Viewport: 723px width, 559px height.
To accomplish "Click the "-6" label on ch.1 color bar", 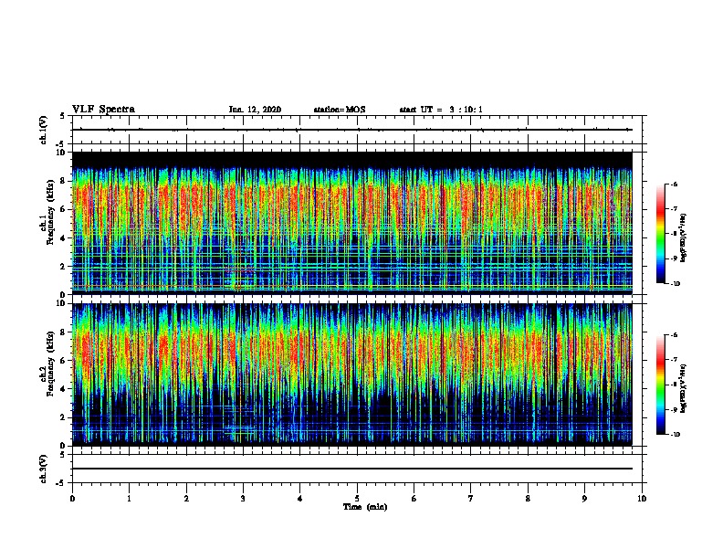I will 674,184.
